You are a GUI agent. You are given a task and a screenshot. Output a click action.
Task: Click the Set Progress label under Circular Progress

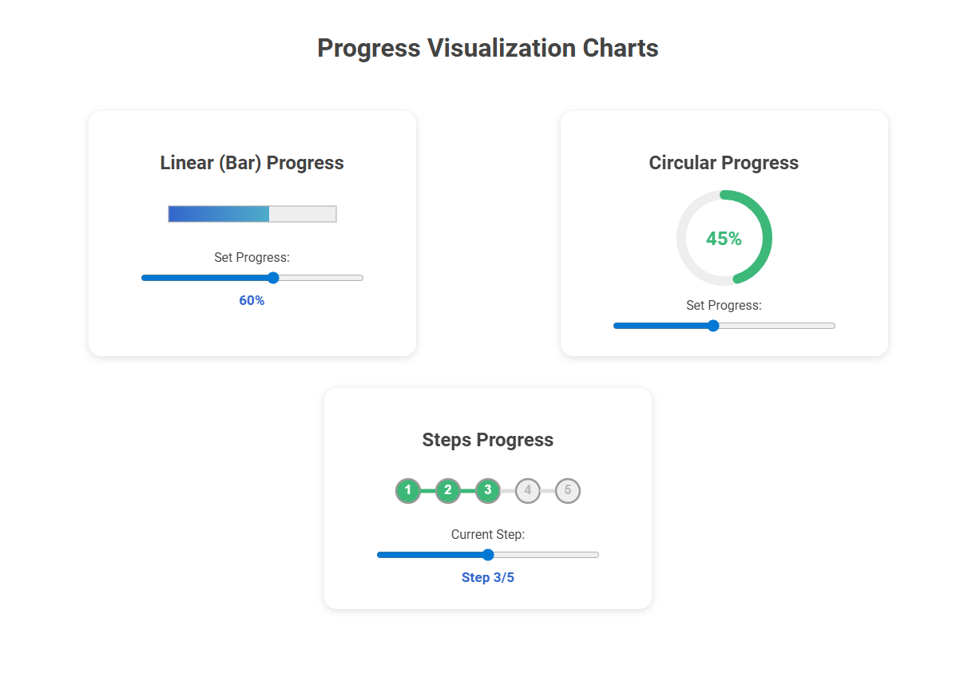724,305
